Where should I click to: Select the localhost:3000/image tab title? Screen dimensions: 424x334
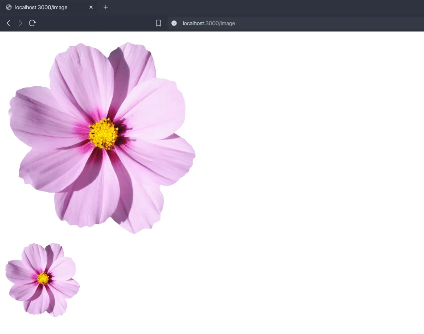coord(41,7)
